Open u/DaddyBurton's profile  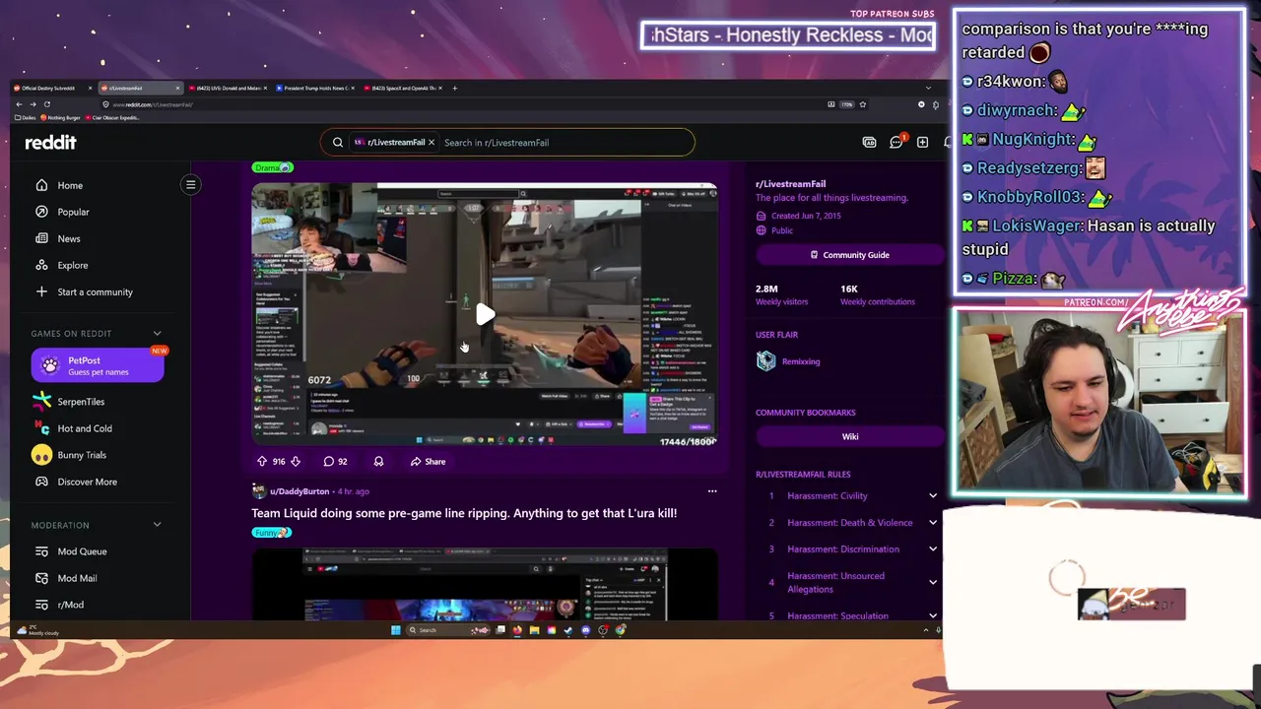pyautogui.click(x=299, y=491)
